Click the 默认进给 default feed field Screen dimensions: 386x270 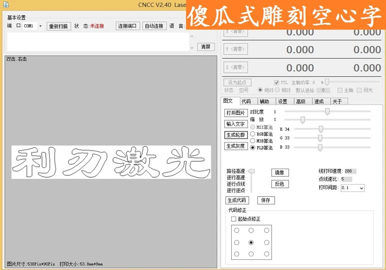pos(323,90)
